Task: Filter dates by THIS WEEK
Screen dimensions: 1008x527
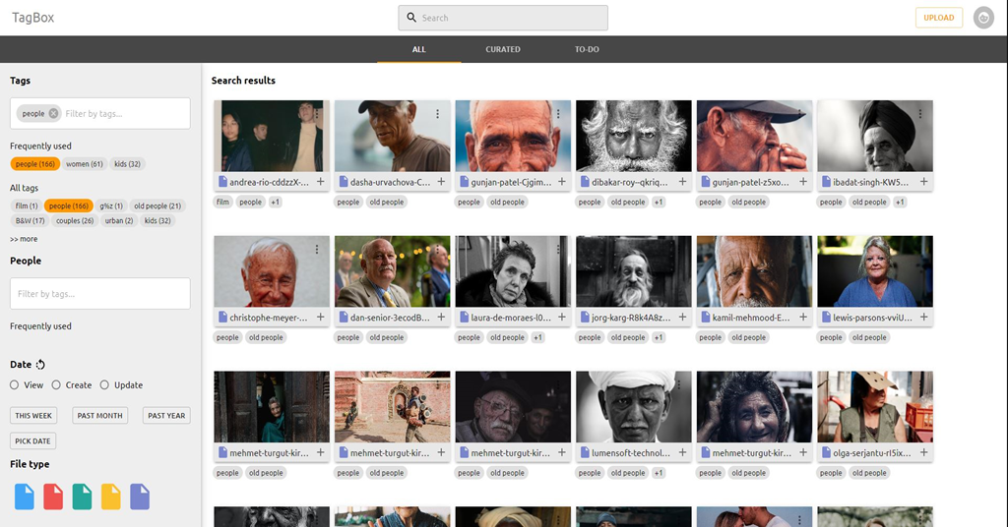Action: coord(33,415)
